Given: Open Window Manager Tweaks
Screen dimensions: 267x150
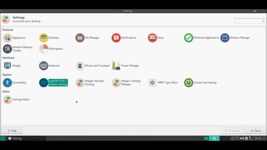Looking at the screenshot, I should coord(18,49).
